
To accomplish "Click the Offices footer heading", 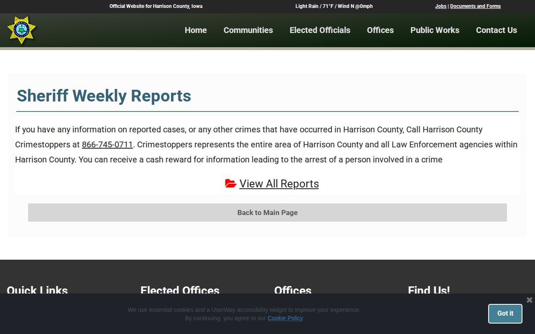I will (x=293, y=290).
